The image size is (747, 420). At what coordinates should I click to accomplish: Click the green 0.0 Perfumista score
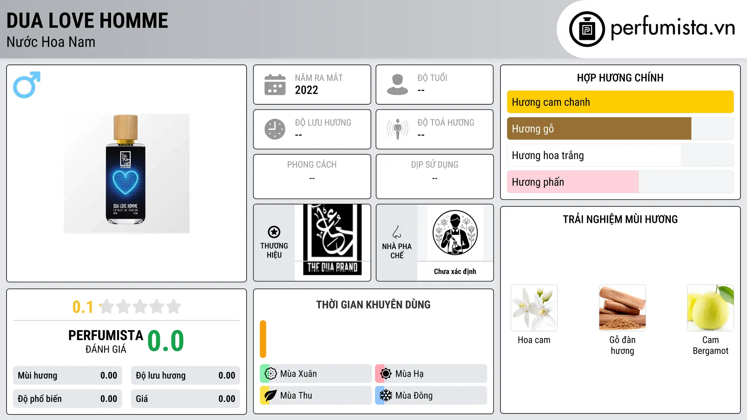pos(166,341)
